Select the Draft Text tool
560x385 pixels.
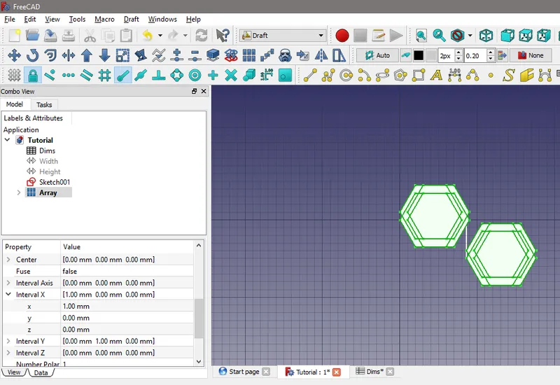click(436, 75)
